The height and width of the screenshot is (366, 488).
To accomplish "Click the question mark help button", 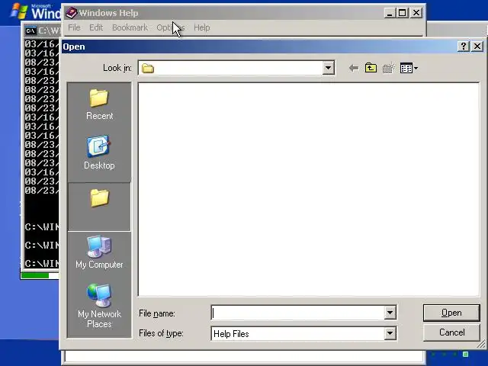I will 464,47.
